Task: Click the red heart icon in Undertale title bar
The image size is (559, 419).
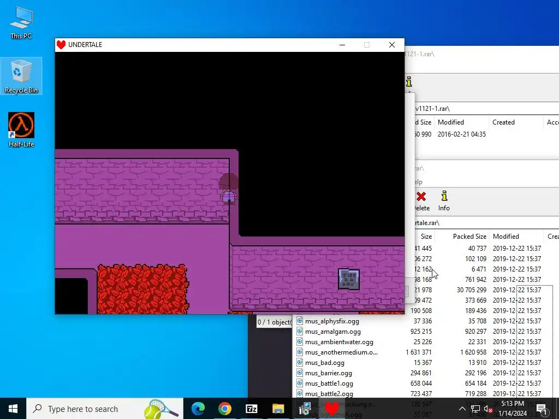Action: pyautogui.click(x=61, y=45)
